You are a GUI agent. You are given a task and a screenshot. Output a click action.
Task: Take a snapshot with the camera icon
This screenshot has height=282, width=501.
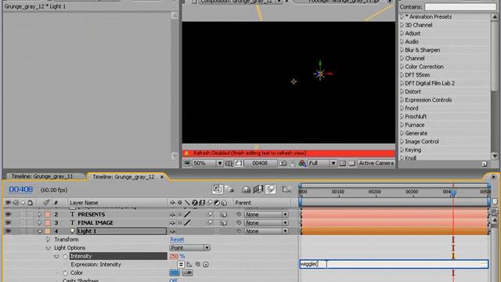click(x=283, y=164)
